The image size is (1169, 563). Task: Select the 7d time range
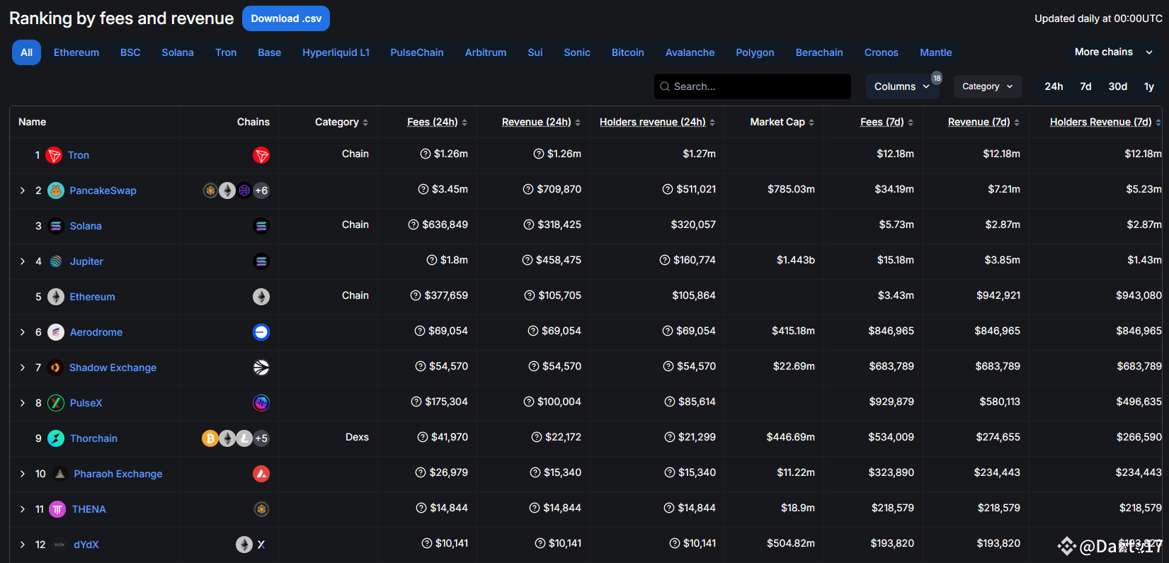(x=1085, y=86)
